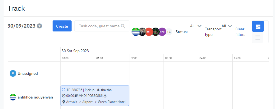Filter by the dark green photo avatar
Screen dimensions: 275x109
[156, 32]
